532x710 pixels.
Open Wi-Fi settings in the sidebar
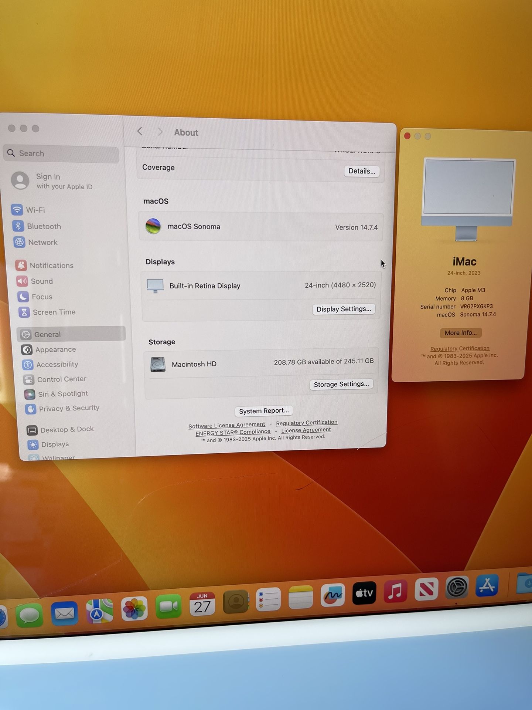coord(29,210)
